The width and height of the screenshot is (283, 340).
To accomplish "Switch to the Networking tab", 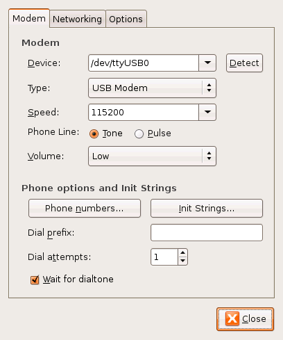I will click(x=77, y=19).
